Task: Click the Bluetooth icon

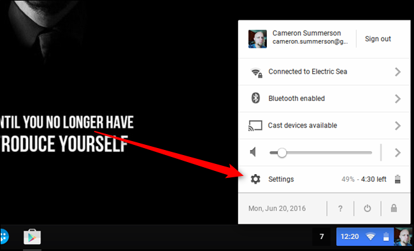Action: point(255,98)
